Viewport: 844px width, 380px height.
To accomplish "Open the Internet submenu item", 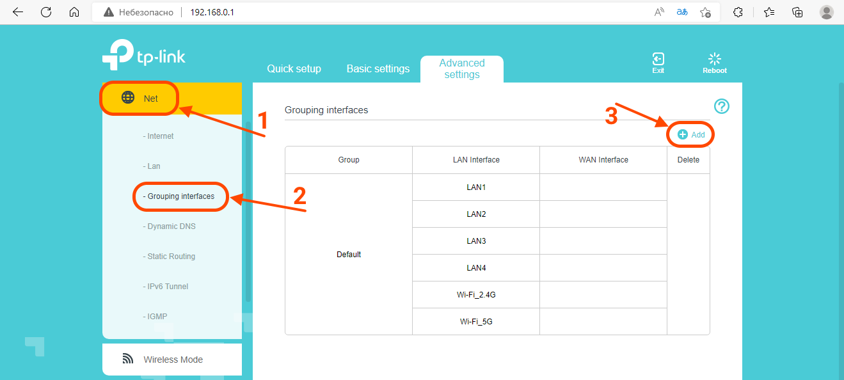I will 160,136.
